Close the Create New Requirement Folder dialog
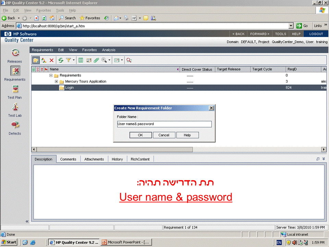 coord(211,108)
